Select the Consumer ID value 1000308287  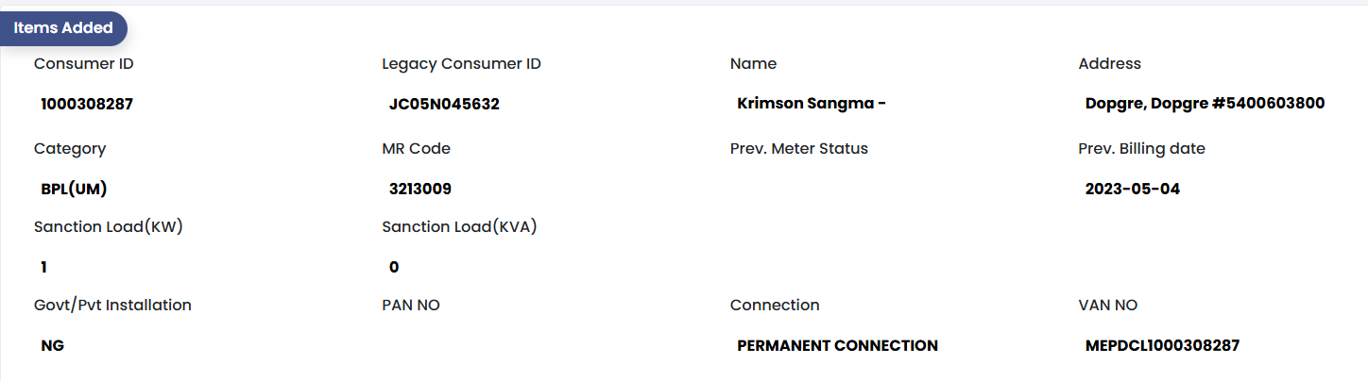point(87,105)
